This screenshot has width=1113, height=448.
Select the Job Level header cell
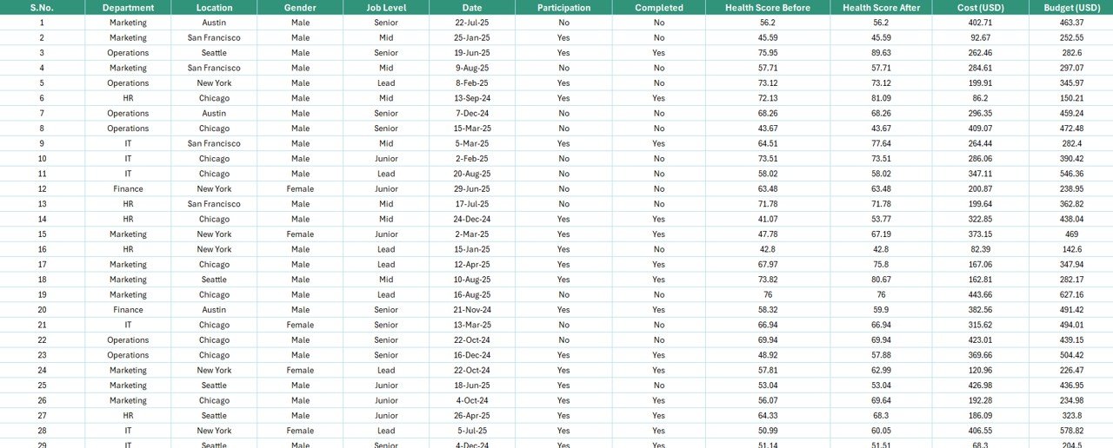[386, 8]
